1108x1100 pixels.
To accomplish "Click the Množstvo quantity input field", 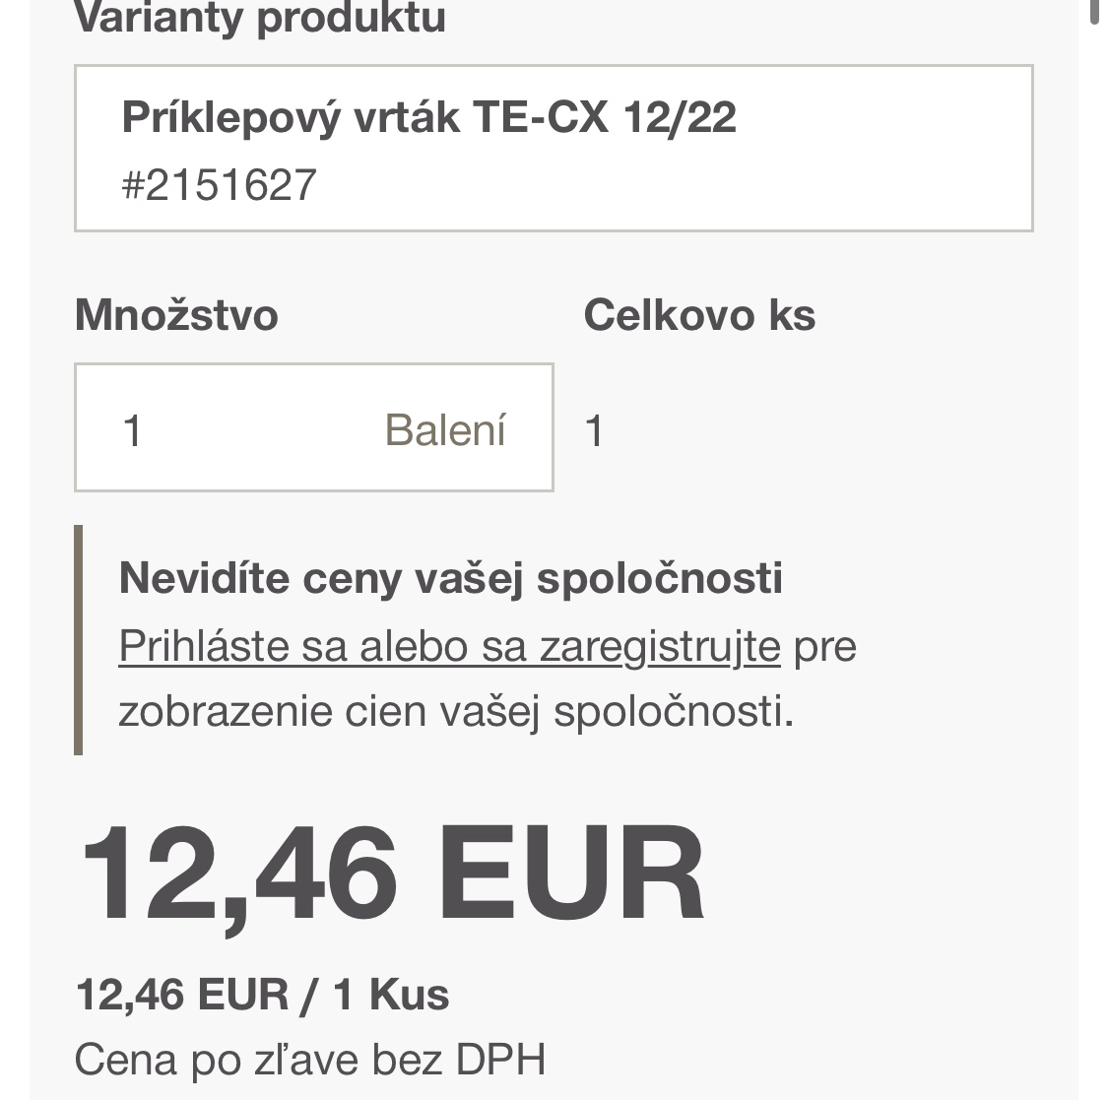I will pyautogui.click(x=246, y=428).
